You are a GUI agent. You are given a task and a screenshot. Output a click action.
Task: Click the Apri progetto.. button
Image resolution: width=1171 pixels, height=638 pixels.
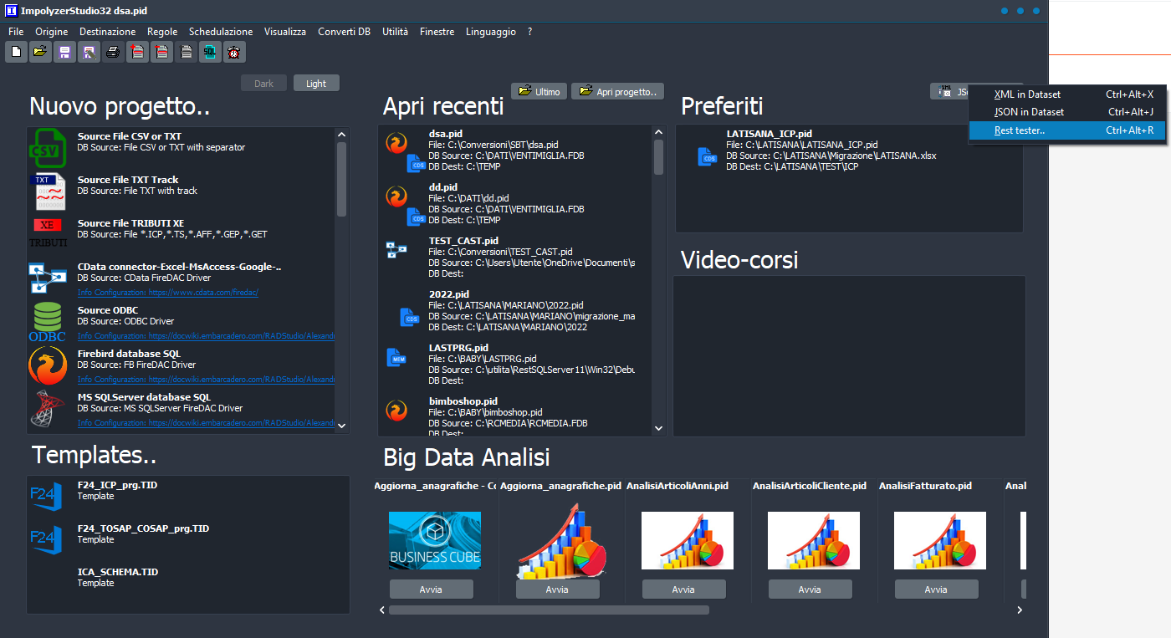click(617, 91)
